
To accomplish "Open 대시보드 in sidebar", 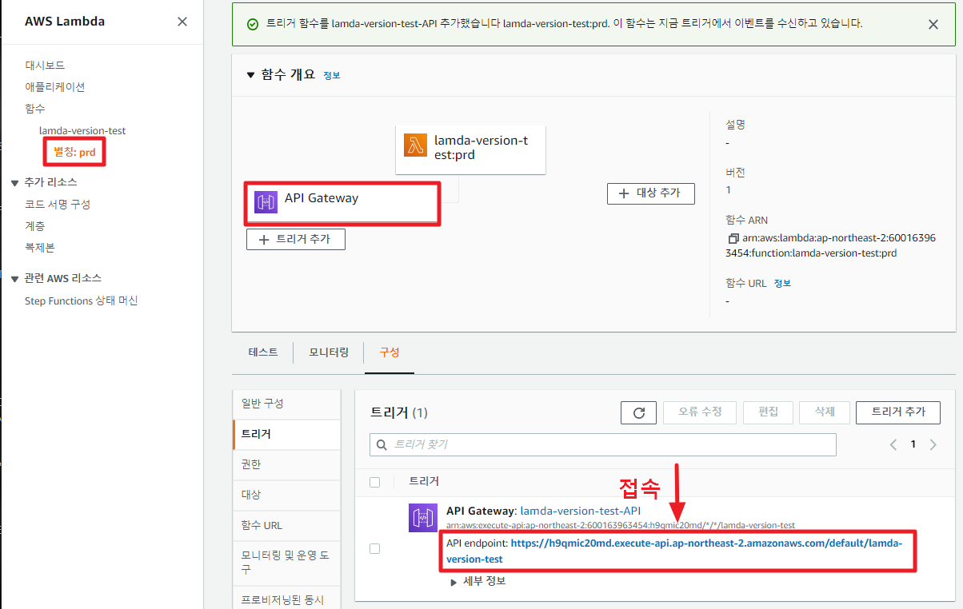I will [x=45, y=65].
